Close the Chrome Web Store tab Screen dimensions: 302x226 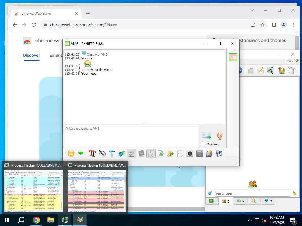[x=77, y=14]
